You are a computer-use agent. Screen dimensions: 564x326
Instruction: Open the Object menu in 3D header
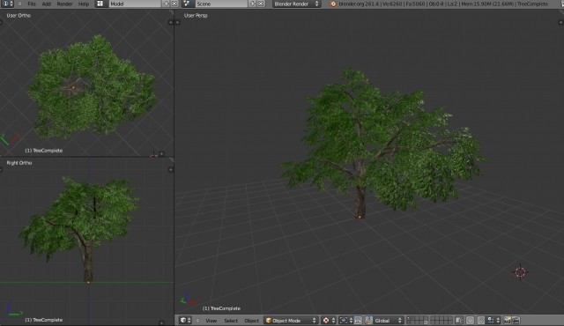[251, 320]
